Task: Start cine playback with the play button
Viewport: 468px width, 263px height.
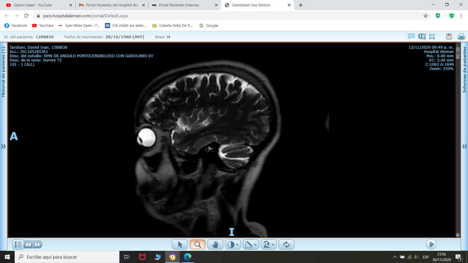Action: tap(431, 244)
